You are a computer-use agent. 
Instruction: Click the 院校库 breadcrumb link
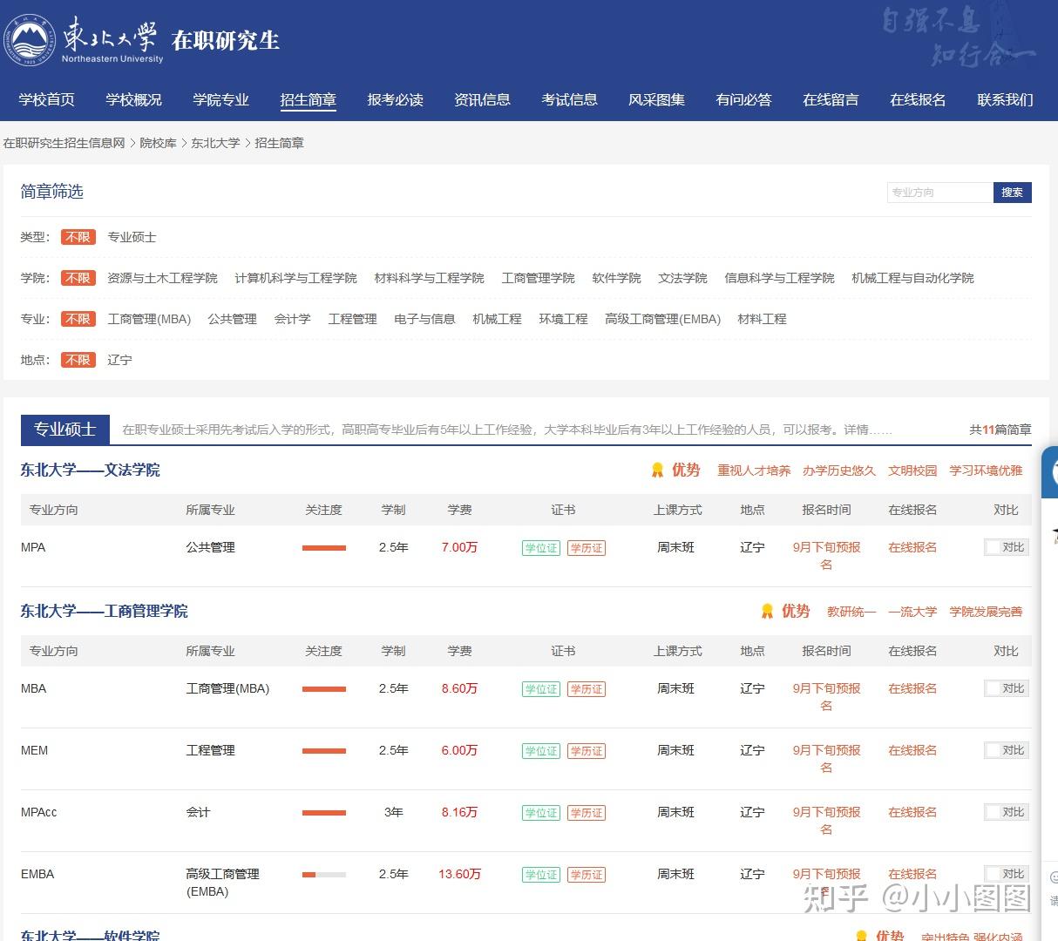coord(158,143)
